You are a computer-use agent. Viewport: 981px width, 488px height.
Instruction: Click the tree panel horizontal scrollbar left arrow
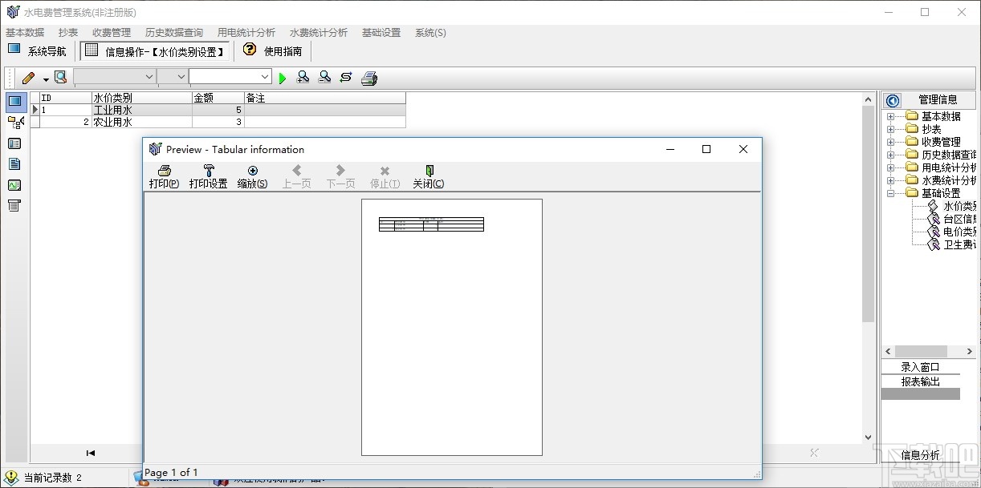[x=888, y=351]
